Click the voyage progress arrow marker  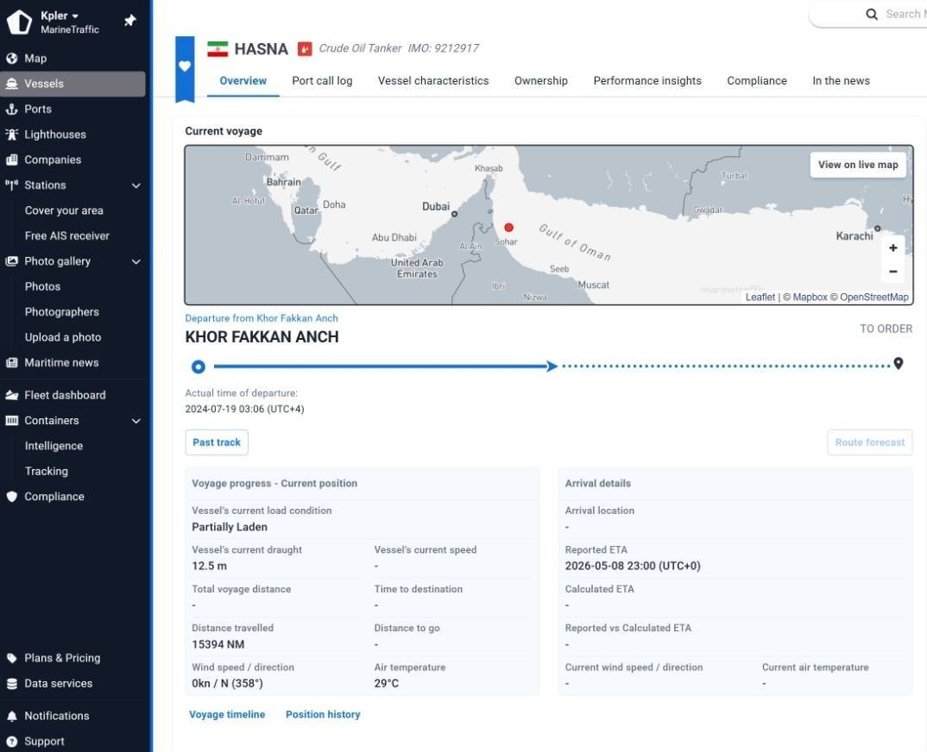[x=552, y=367]
